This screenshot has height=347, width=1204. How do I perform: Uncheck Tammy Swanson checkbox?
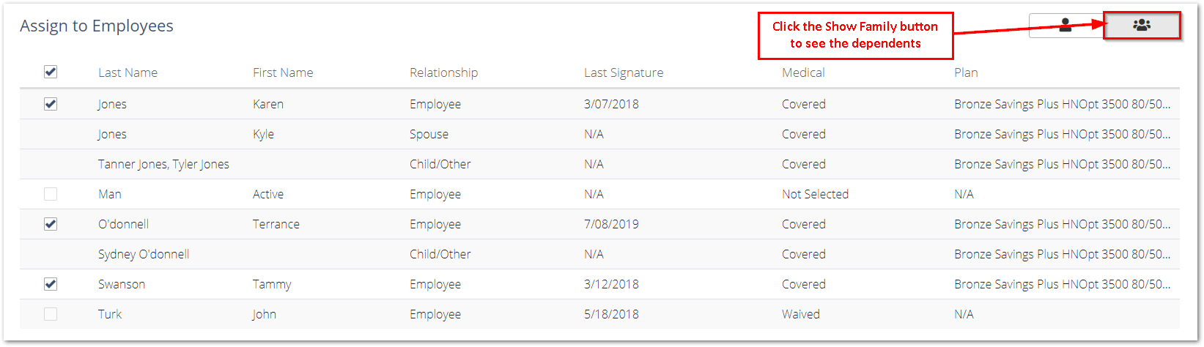click(51, 284)
